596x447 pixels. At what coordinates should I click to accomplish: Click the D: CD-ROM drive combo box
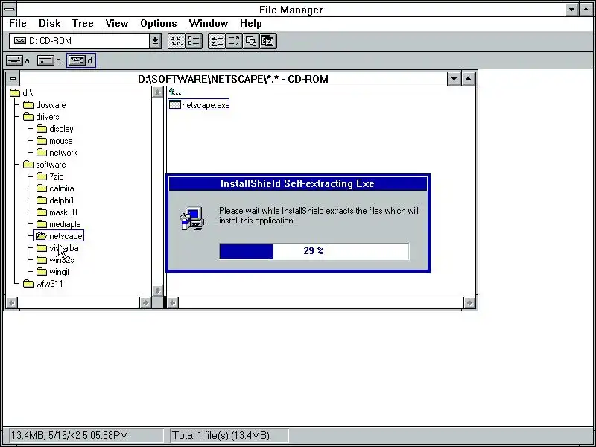tap(85, 41)
